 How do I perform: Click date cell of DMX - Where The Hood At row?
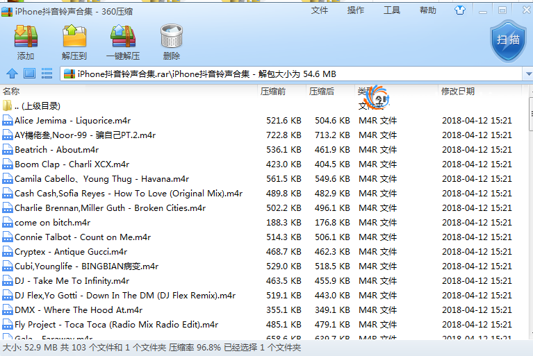tap(477, 310)
